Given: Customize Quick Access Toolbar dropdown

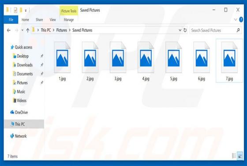Looking at the screenshot, I should (x=26, y=11).
